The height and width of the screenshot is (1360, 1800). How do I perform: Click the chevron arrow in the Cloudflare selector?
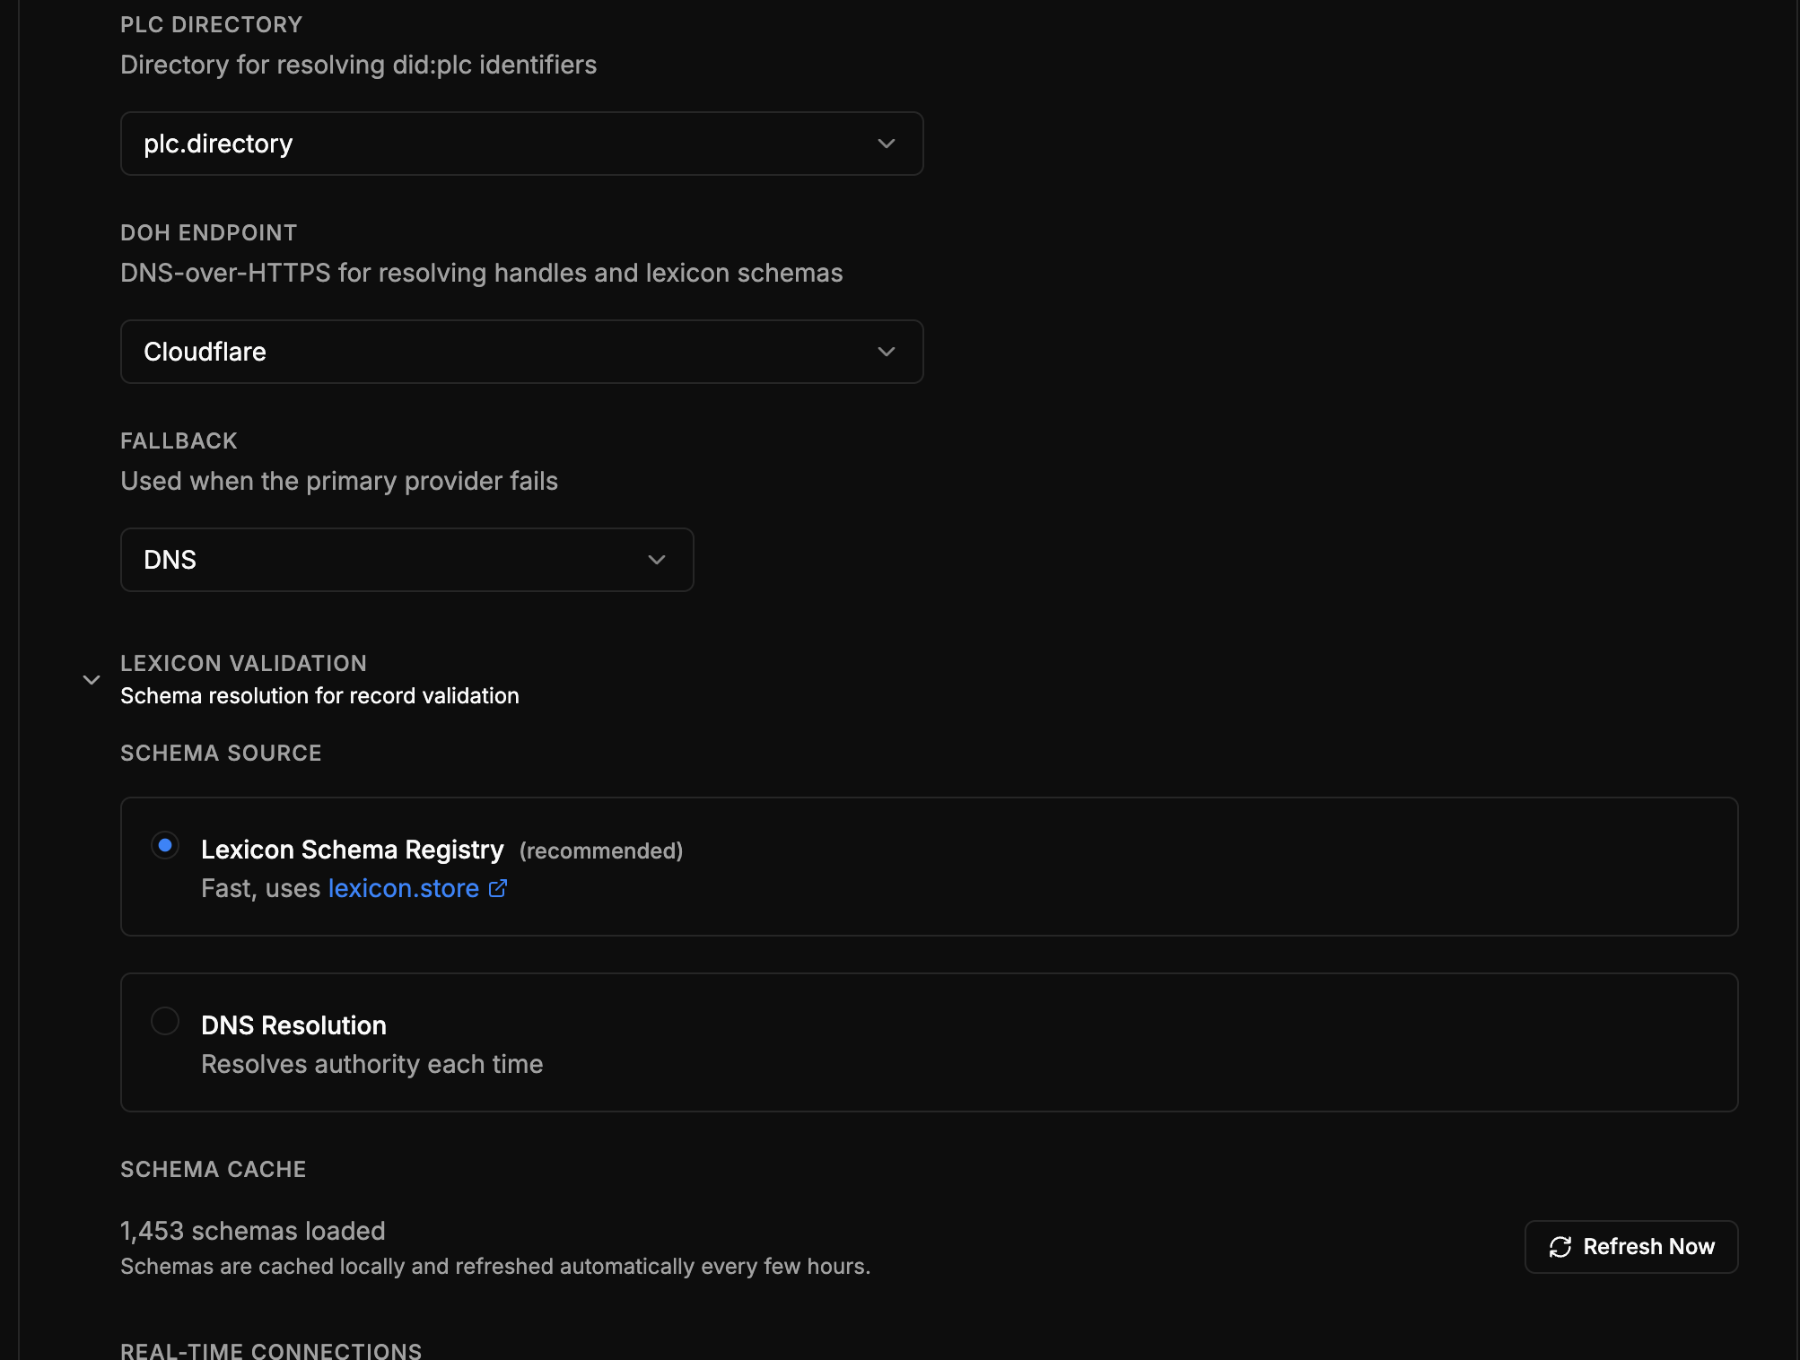887,352
